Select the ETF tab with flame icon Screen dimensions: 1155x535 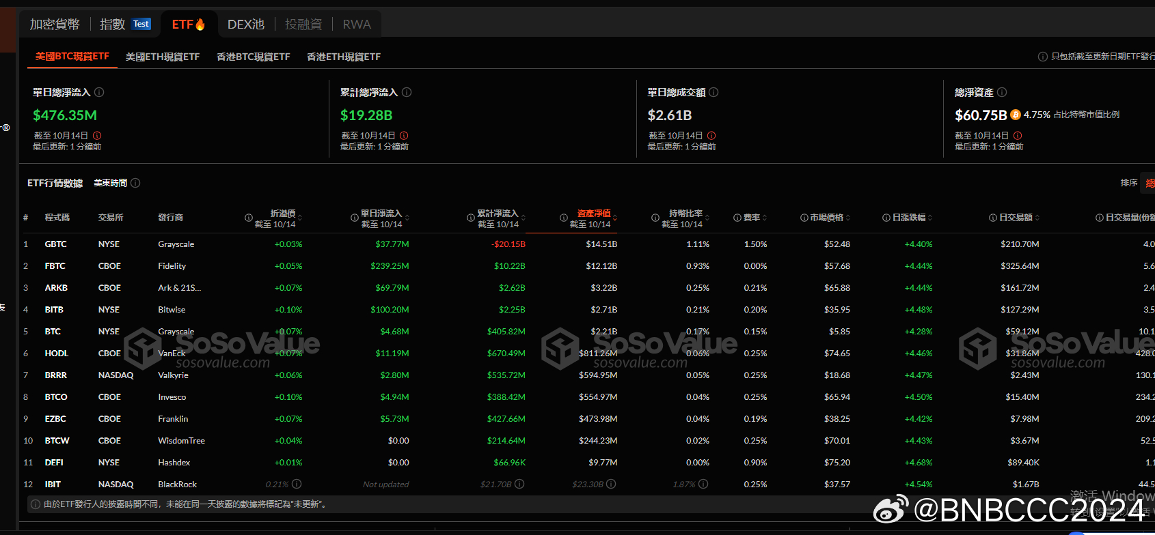coord(189,25)
